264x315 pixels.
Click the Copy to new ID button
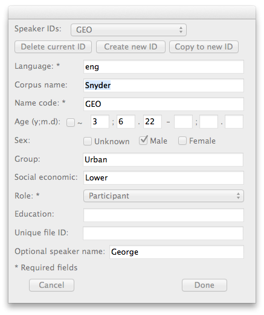pos(204,47)
